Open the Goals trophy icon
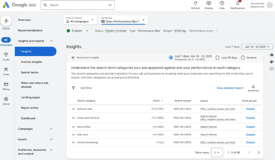Screen dimensions: 275x160 point(6,55)
